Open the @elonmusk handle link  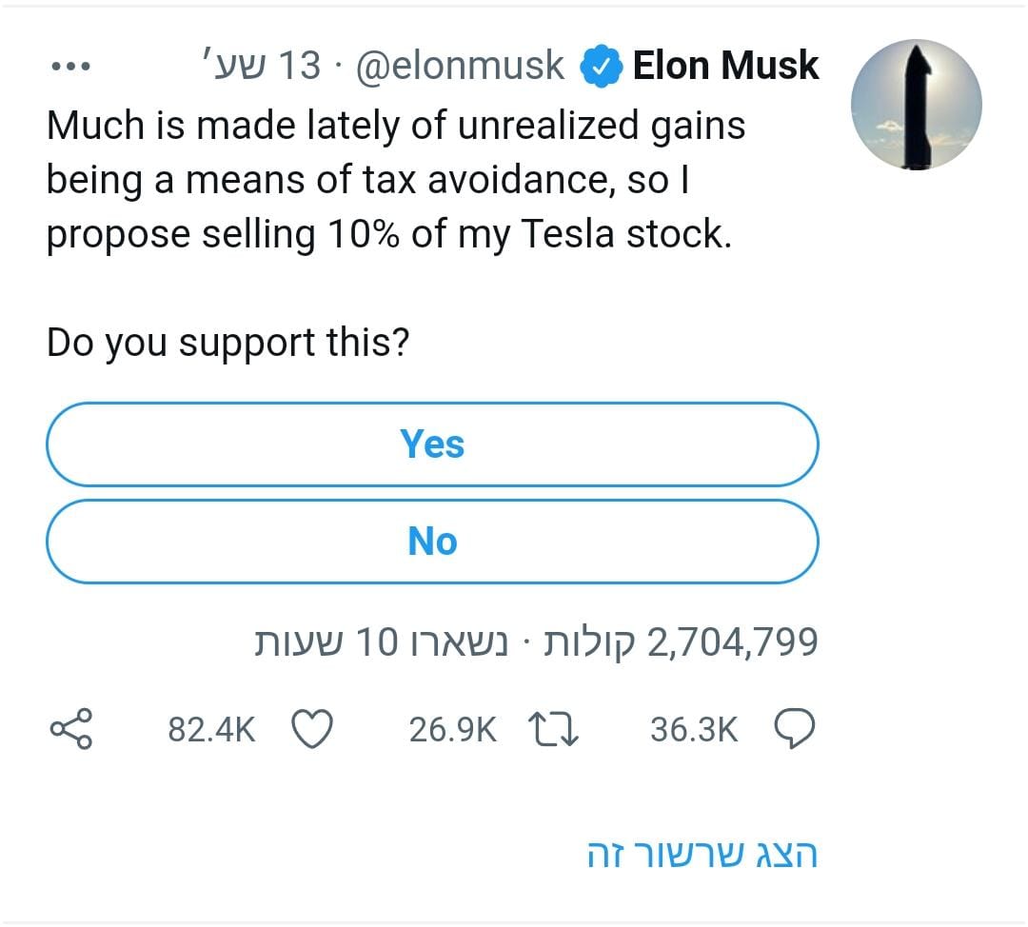tap(460, 67)
